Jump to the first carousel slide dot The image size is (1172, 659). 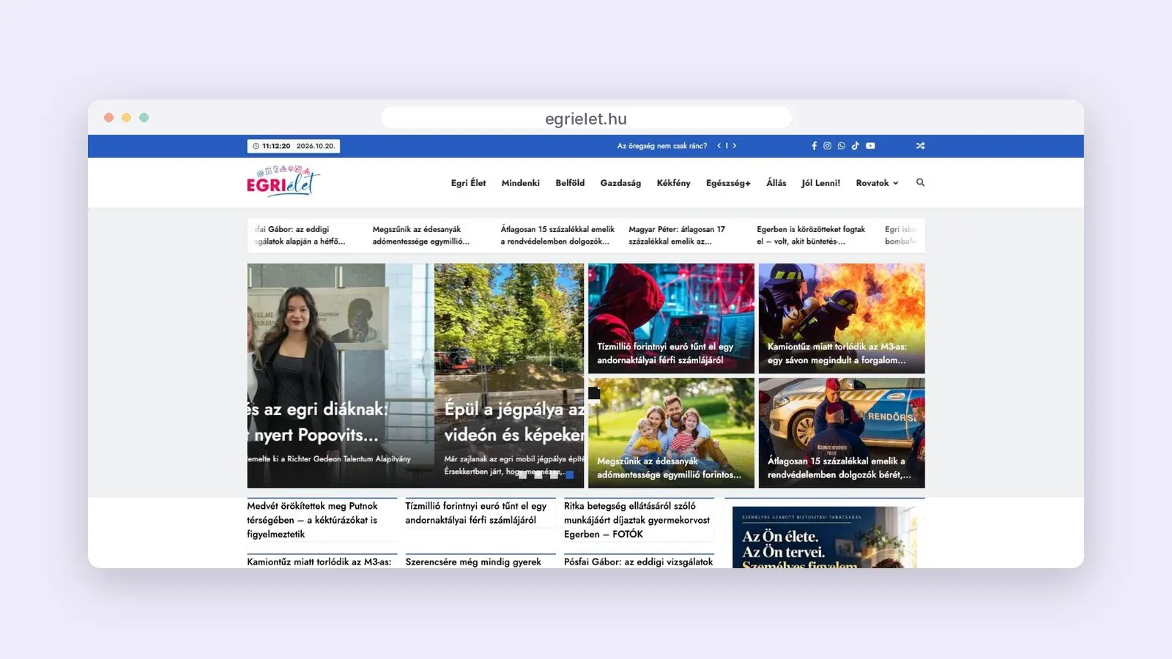click(x=522, y=474)
